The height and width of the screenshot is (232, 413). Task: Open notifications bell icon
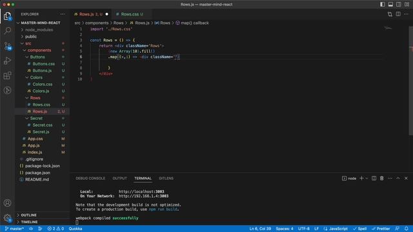point(406,229)
